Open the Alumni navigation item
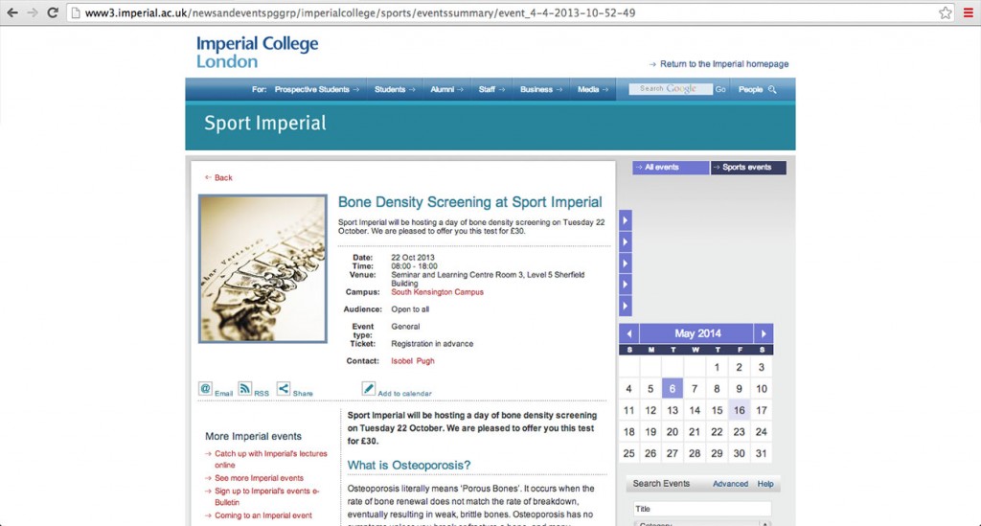981x526 pixels. click(446, 89)
